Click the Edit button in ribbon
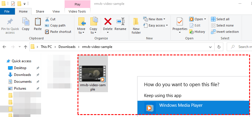The image size is (252, 117). tap(195, 25)
